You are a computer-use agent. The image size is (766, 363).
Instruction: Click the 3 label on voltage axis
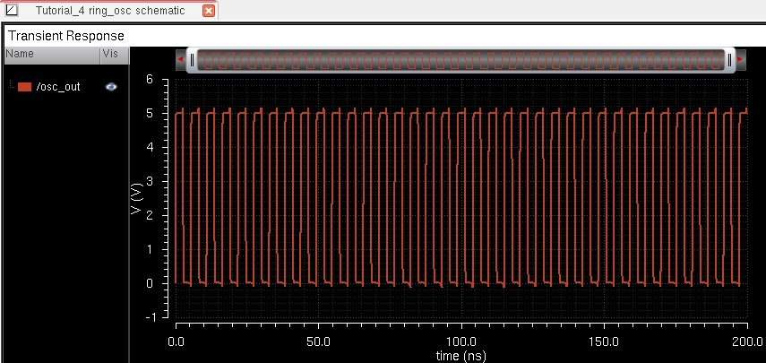coord(151,181)
